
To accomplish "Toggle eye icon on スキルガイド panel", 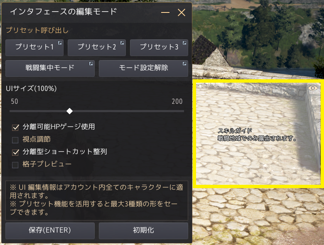I will [x=313, y=88].
